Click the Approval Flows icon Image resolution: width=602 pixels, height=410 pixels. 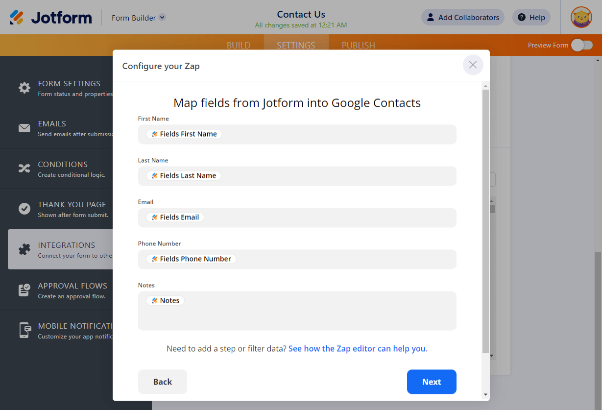(x=24, y=290)
